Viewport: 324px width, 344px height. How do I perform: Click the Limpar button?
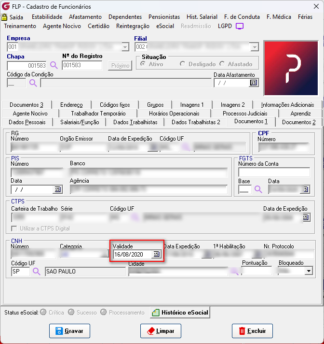[x=161, y=331]
